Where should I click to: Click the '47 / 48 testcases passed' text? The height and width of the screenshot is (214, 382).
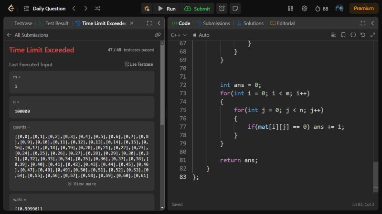[131, 50]
